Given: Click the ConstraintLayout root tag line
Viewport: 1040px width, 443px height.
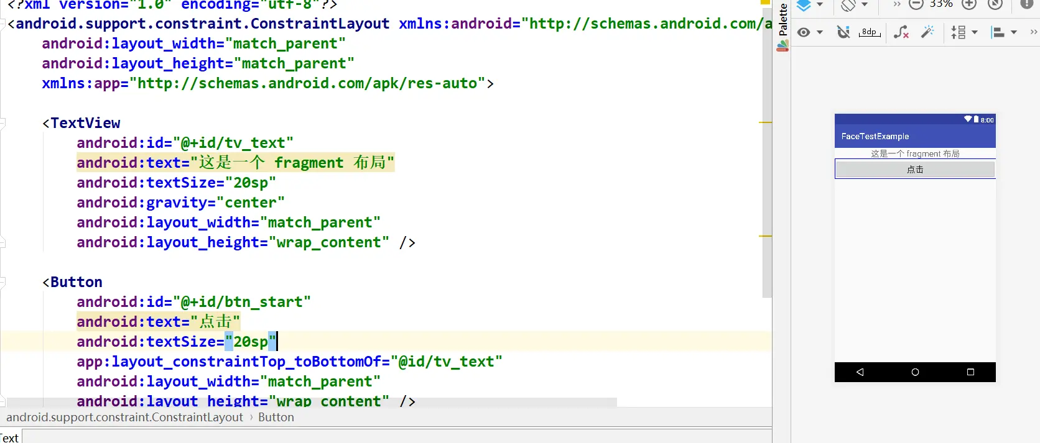Looking at the screenshot, I should pos(389,24).
